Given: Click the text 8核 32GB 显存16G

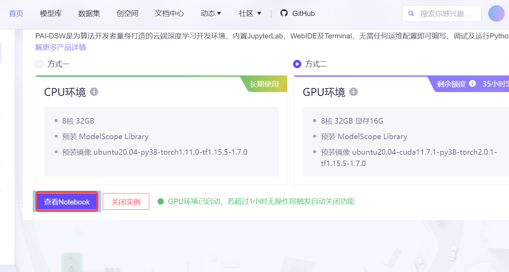Looking at the screenshot, I should [x=352, y=121].
